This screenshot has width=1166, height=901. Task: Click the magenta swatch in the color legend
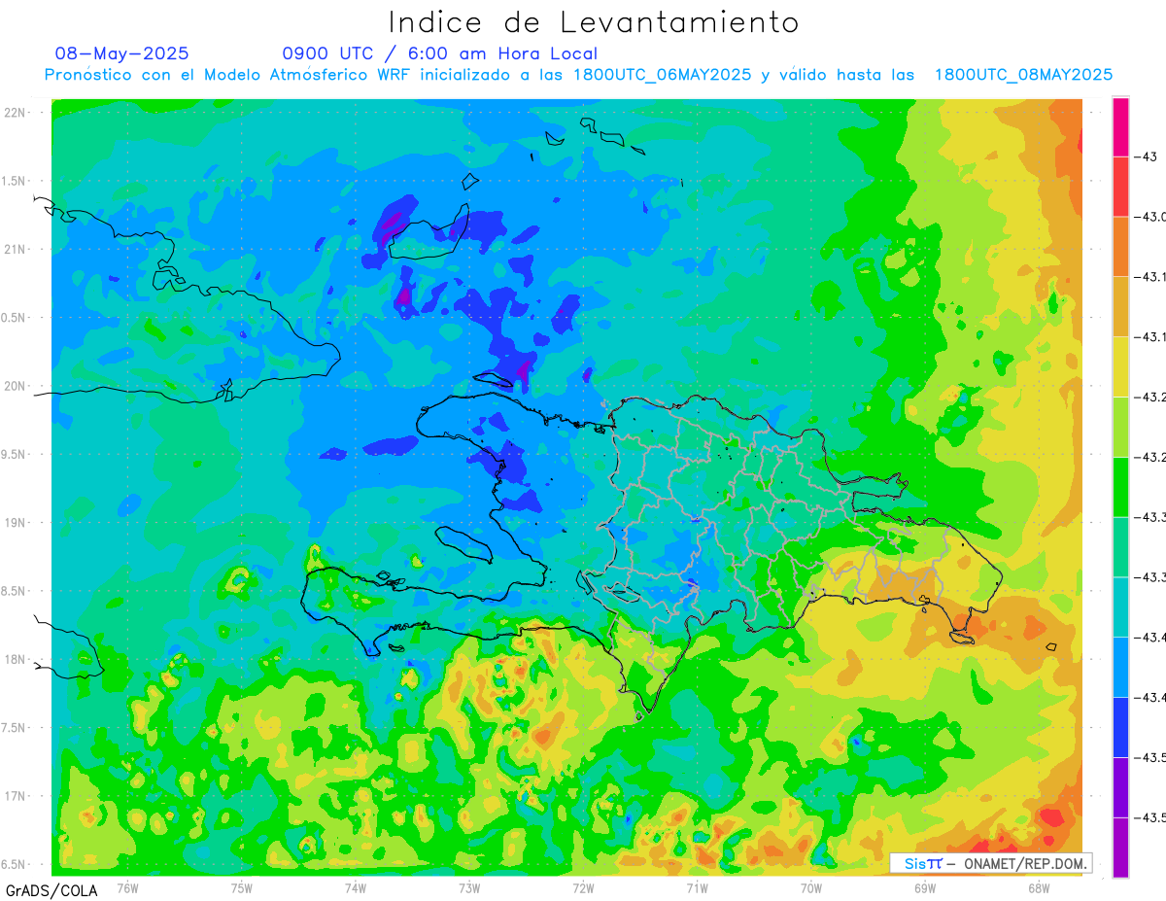(x=1120, y=126)
